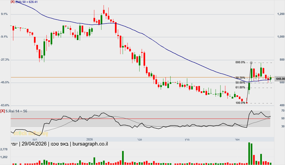This screenshot has height=165, width=285.
Task: Remove the S.Rsi 14 indicator via its [X]
Action: point(3,111)
